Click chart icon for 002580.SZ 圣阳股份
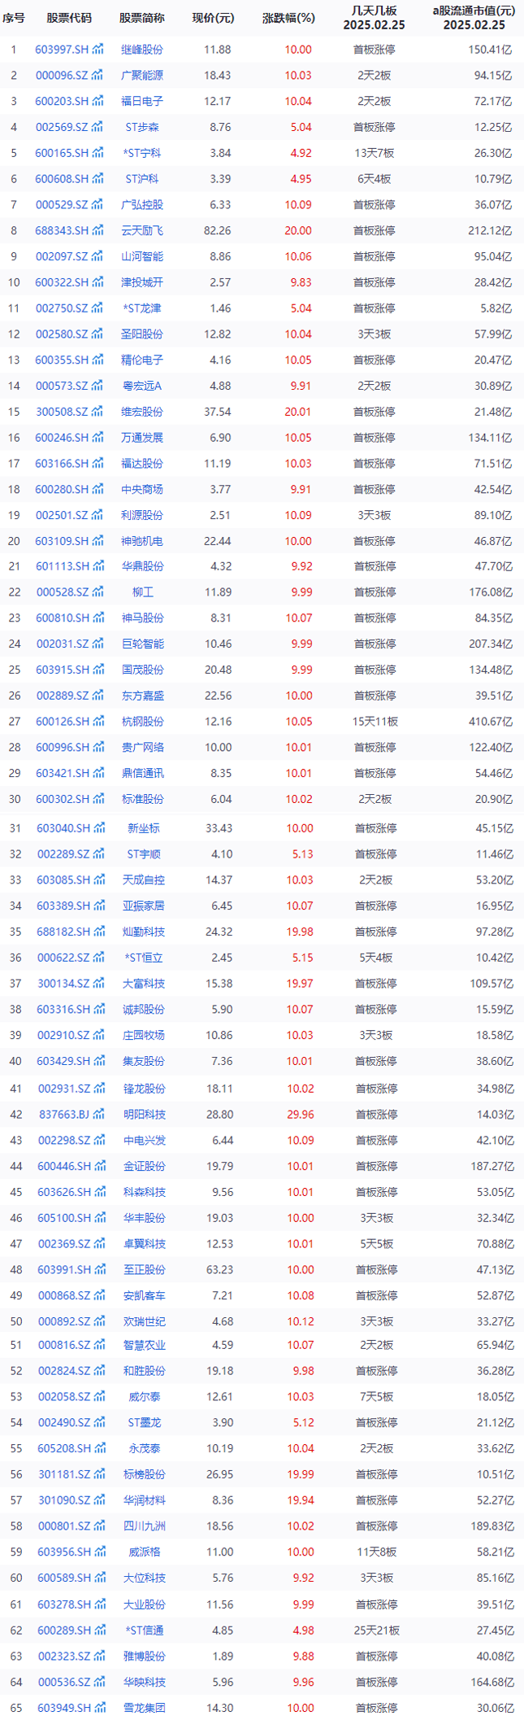 pos(97,334)
